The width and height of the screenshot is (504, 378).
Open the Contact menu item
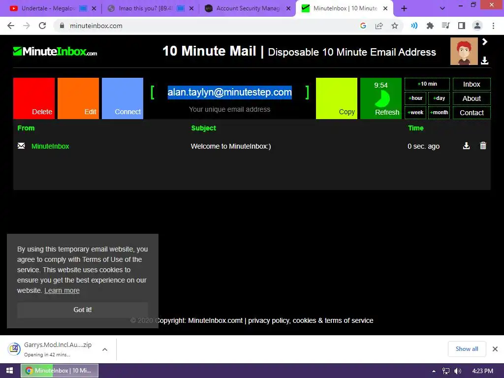tap(472, 113)
